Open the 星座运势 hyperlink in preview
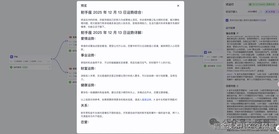This screenshot has width=279, height=134. (146, 100)
